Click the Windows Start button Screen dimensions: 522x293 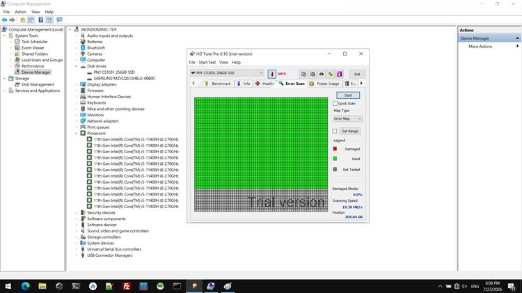pyautogui.click(x=8, y=286)
